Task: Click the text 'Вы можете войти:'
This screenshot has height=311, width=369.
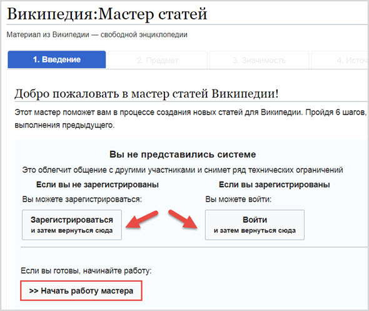Action: point(238,200)
